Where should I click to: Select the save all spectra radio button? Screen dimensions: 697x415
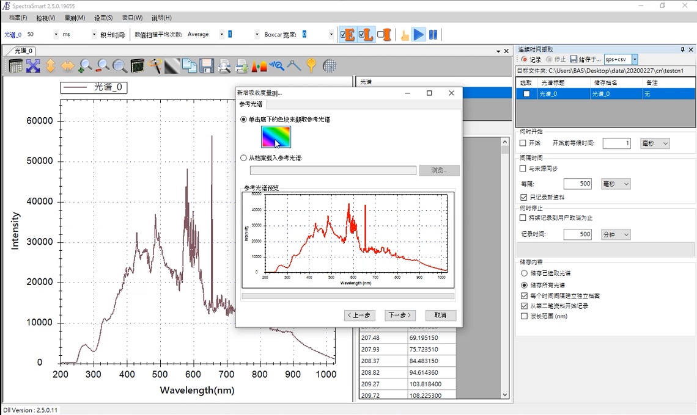524,285
